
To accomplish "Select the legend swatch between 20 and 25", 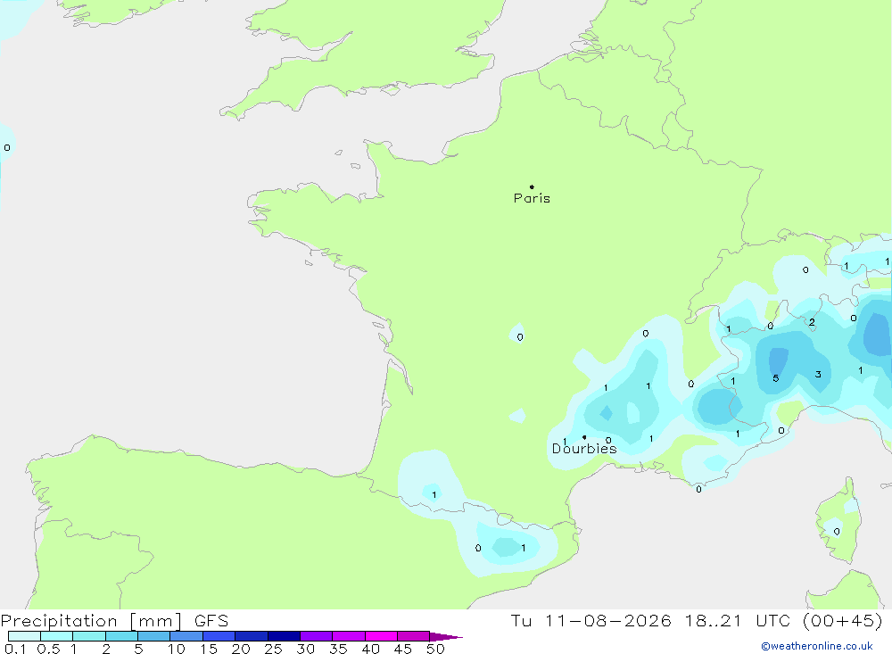I will 251,636.
